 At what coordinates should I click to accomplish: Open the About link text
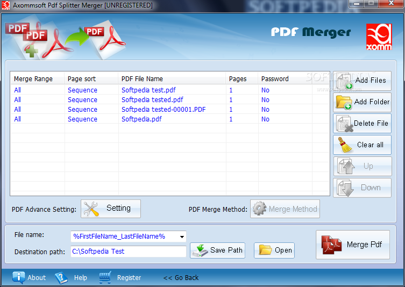[x=37, y=278]
